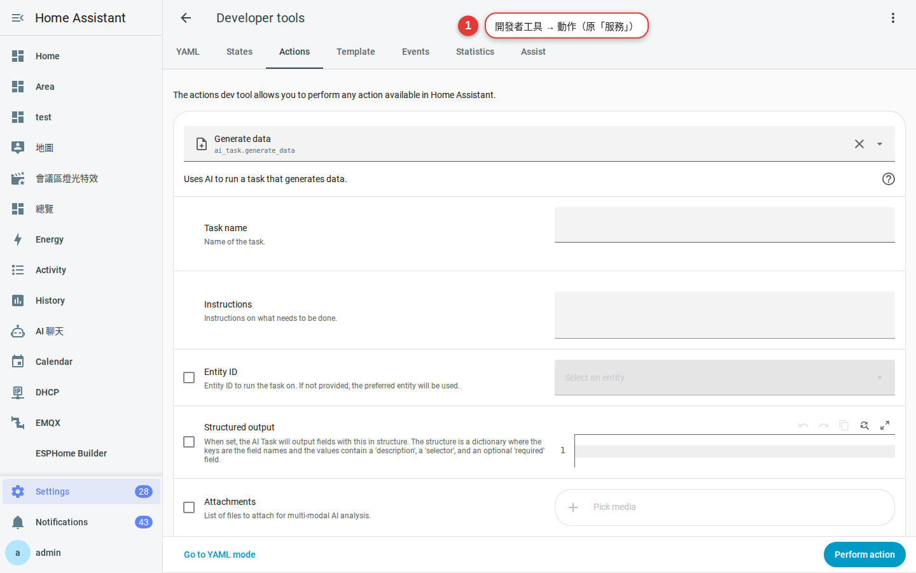
Task: Open the Select an entity dropdown
Action: tap(725, 378)
